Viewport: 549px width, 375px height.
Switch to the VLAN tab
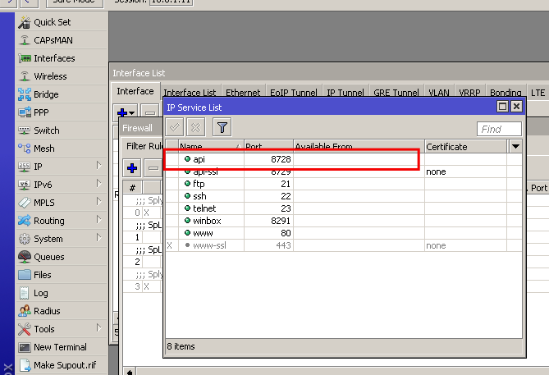(439, 93)
